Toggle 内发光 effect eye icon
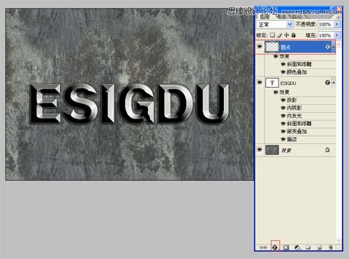Image resolution: width=349 pixels, height=259 pixels. [x=283, y=116]
